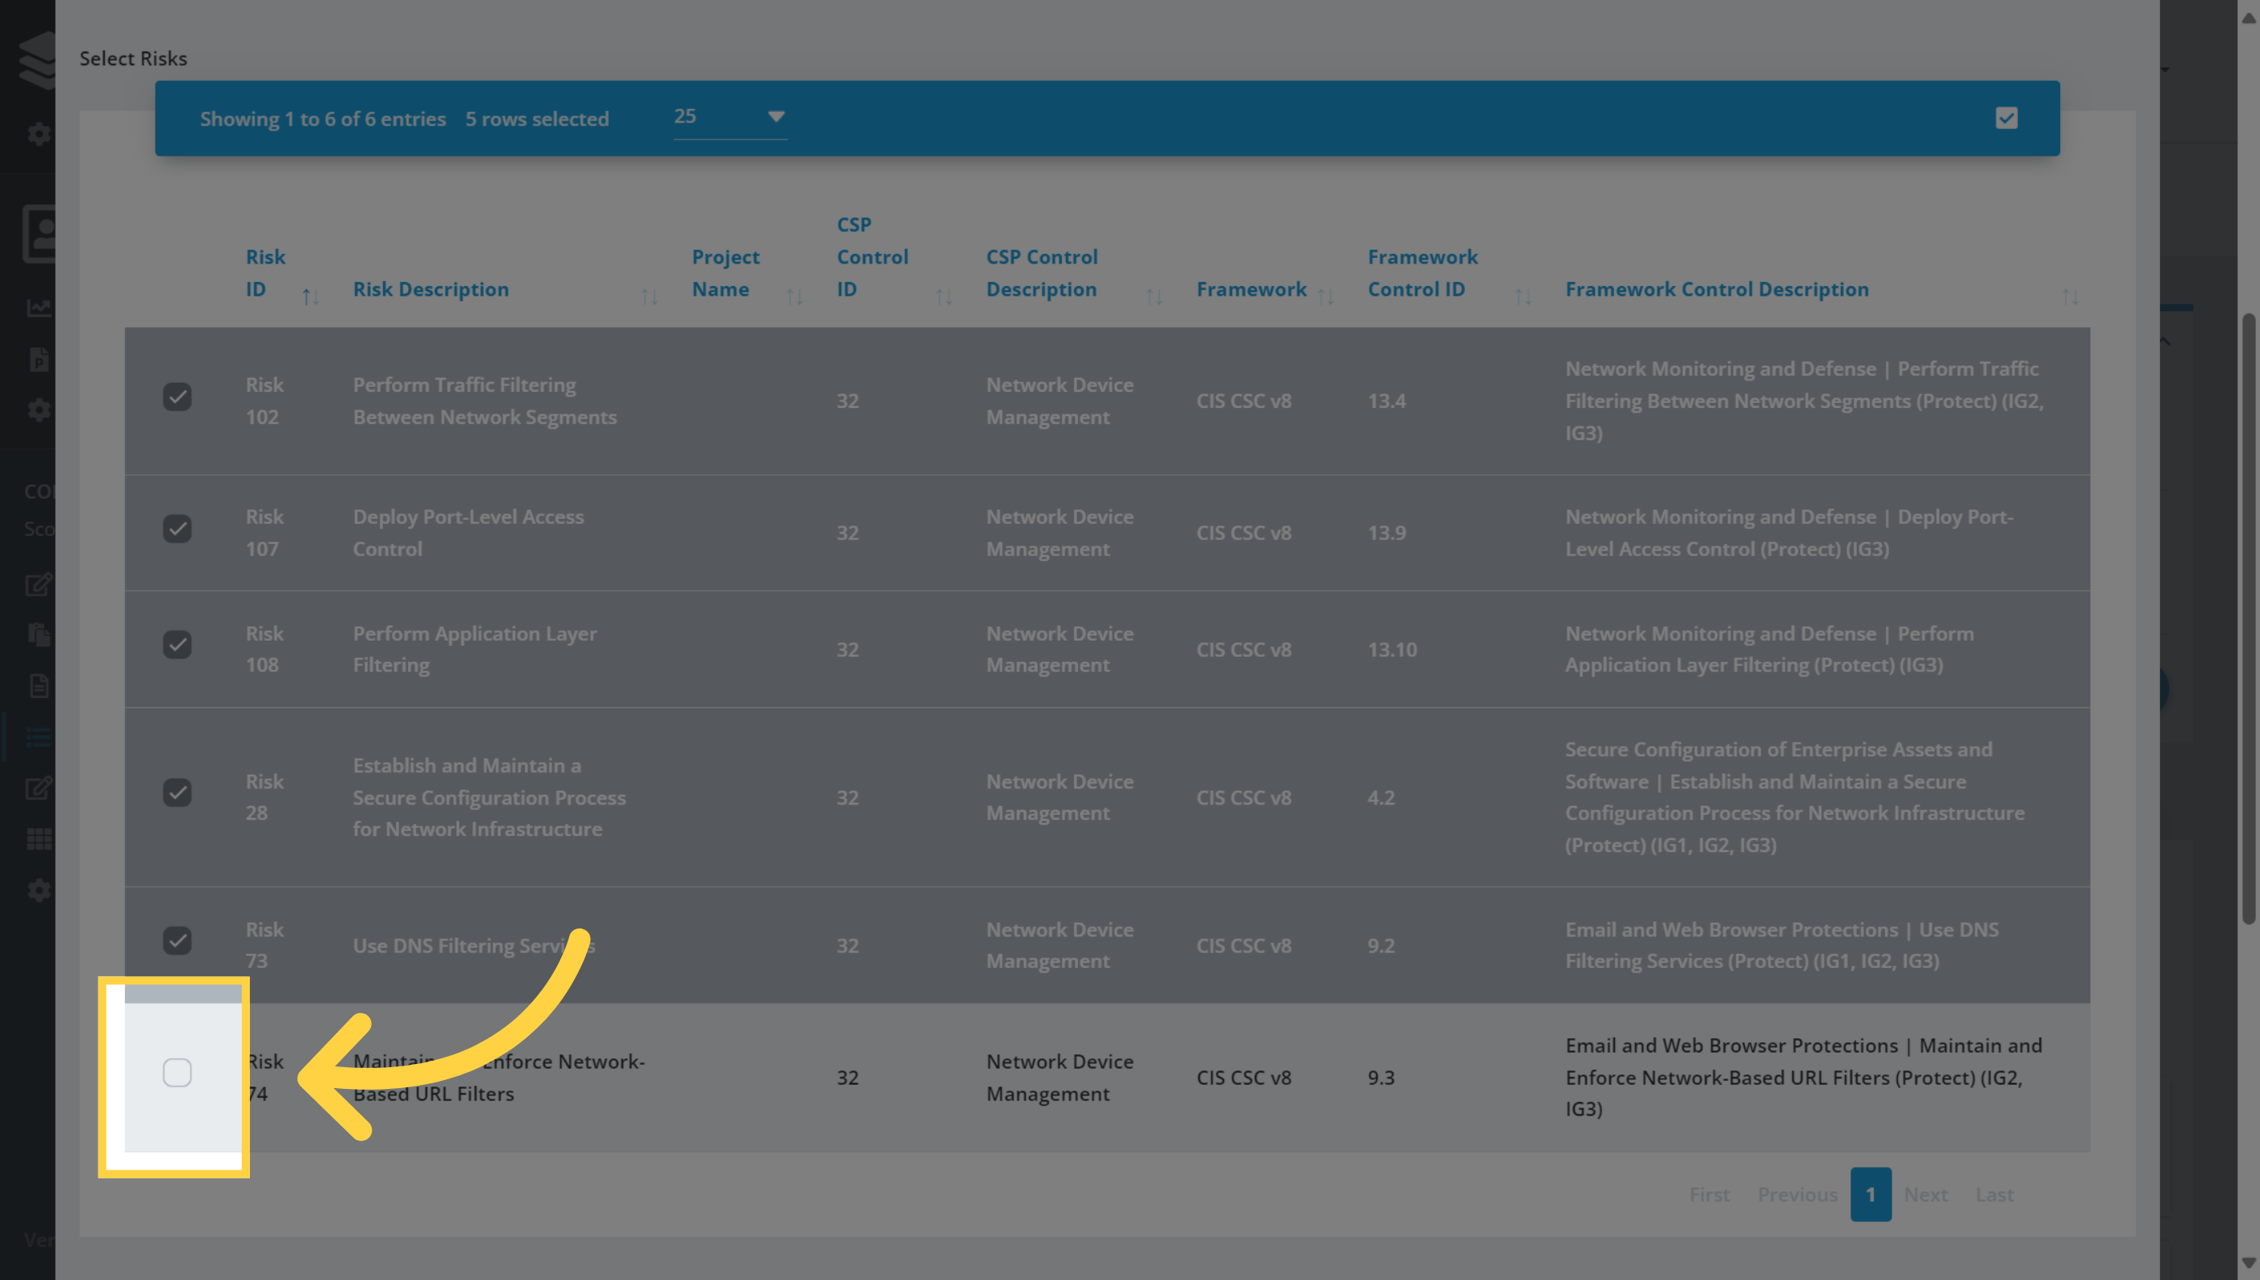The width and height of the screenshot is (2260, 1280).
Task: Click the scrollbar down arrow
Action: (2250, 1262)
